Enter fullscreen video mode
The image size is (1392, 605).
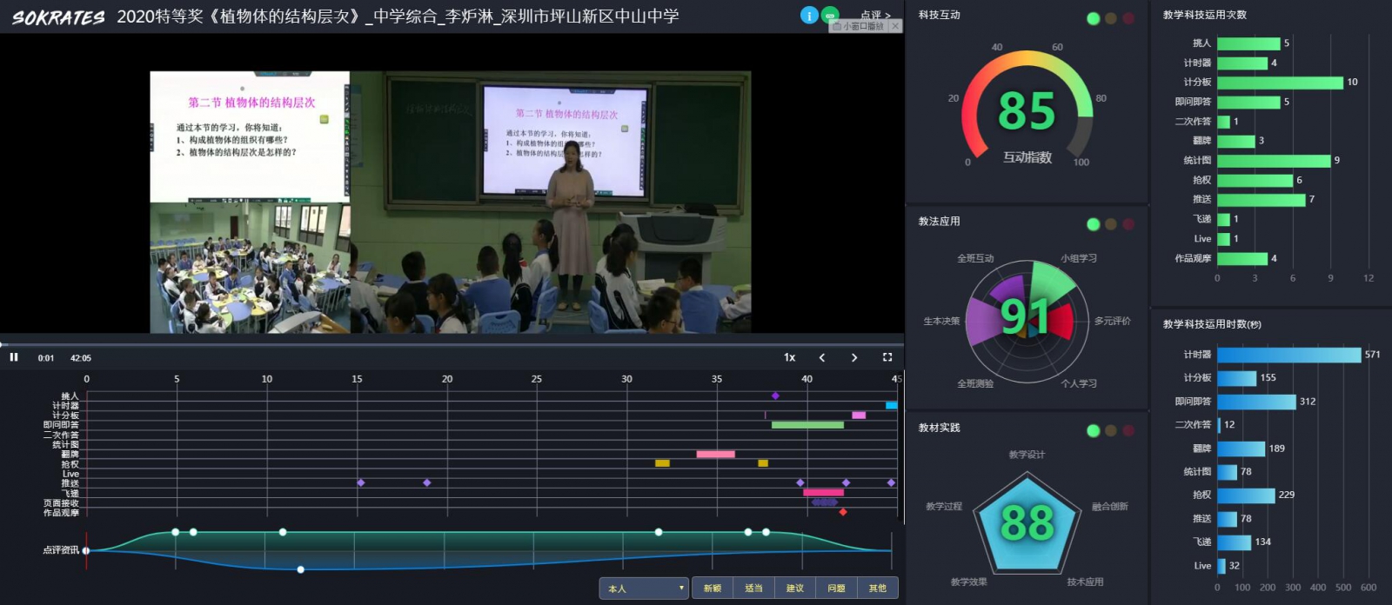(x=887, y=357)
